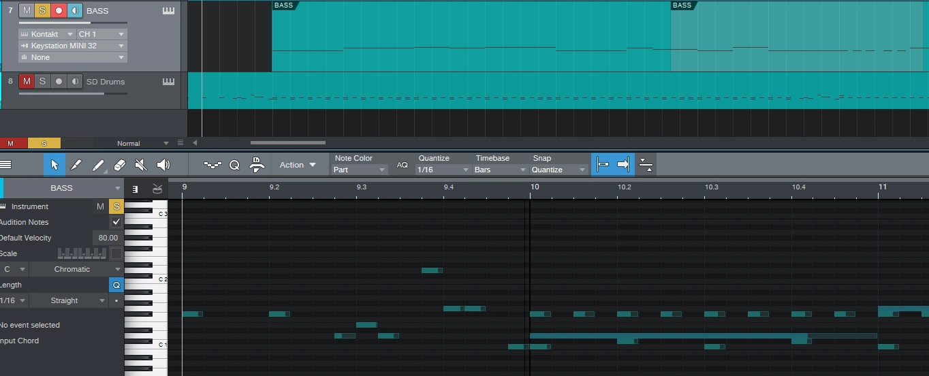Click the AQ auto-quantize button
The width and height of the screenshot is (929, 376).
(x=403, y=165)
